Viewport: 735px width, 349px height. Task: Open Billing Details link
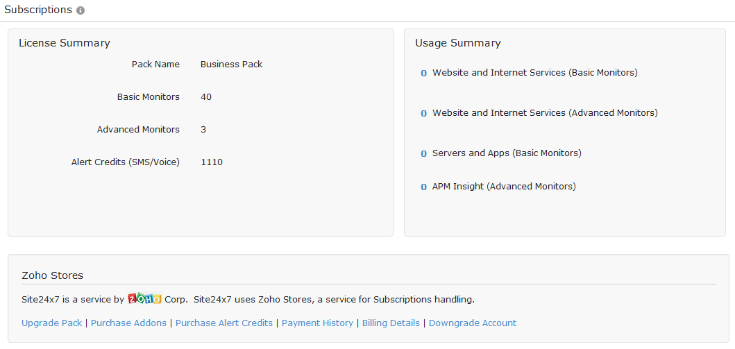click(391, 323)
